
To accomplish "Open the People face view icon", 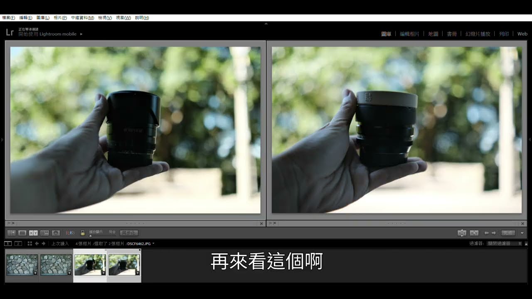I will [56, 233].
